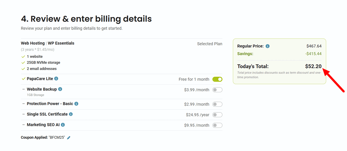Click the PapaCare Lite info icon
This screenshot has width=347, height=151.
click(x=56, y=79)
